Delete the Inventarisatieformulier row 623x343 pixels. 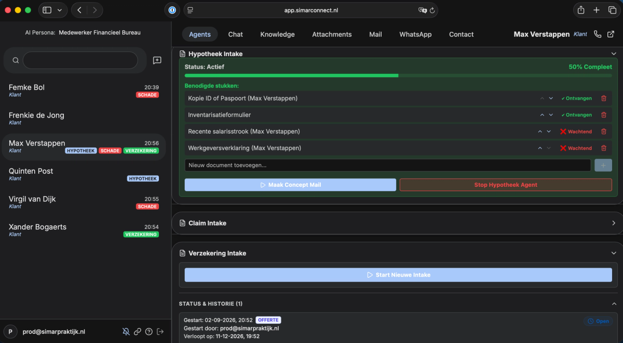[603, 115]
